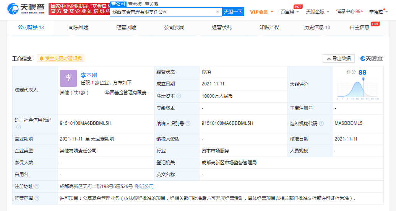Screen dimensions: 396x211
Task: Open 华西基金管理有限责... company link
Action: pos(128,93)
